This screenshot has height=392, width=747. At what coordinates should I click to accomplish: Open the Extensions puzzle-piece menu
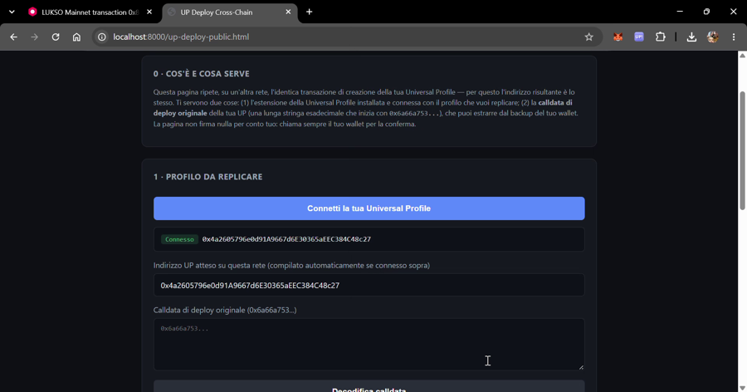click(661, 37)
